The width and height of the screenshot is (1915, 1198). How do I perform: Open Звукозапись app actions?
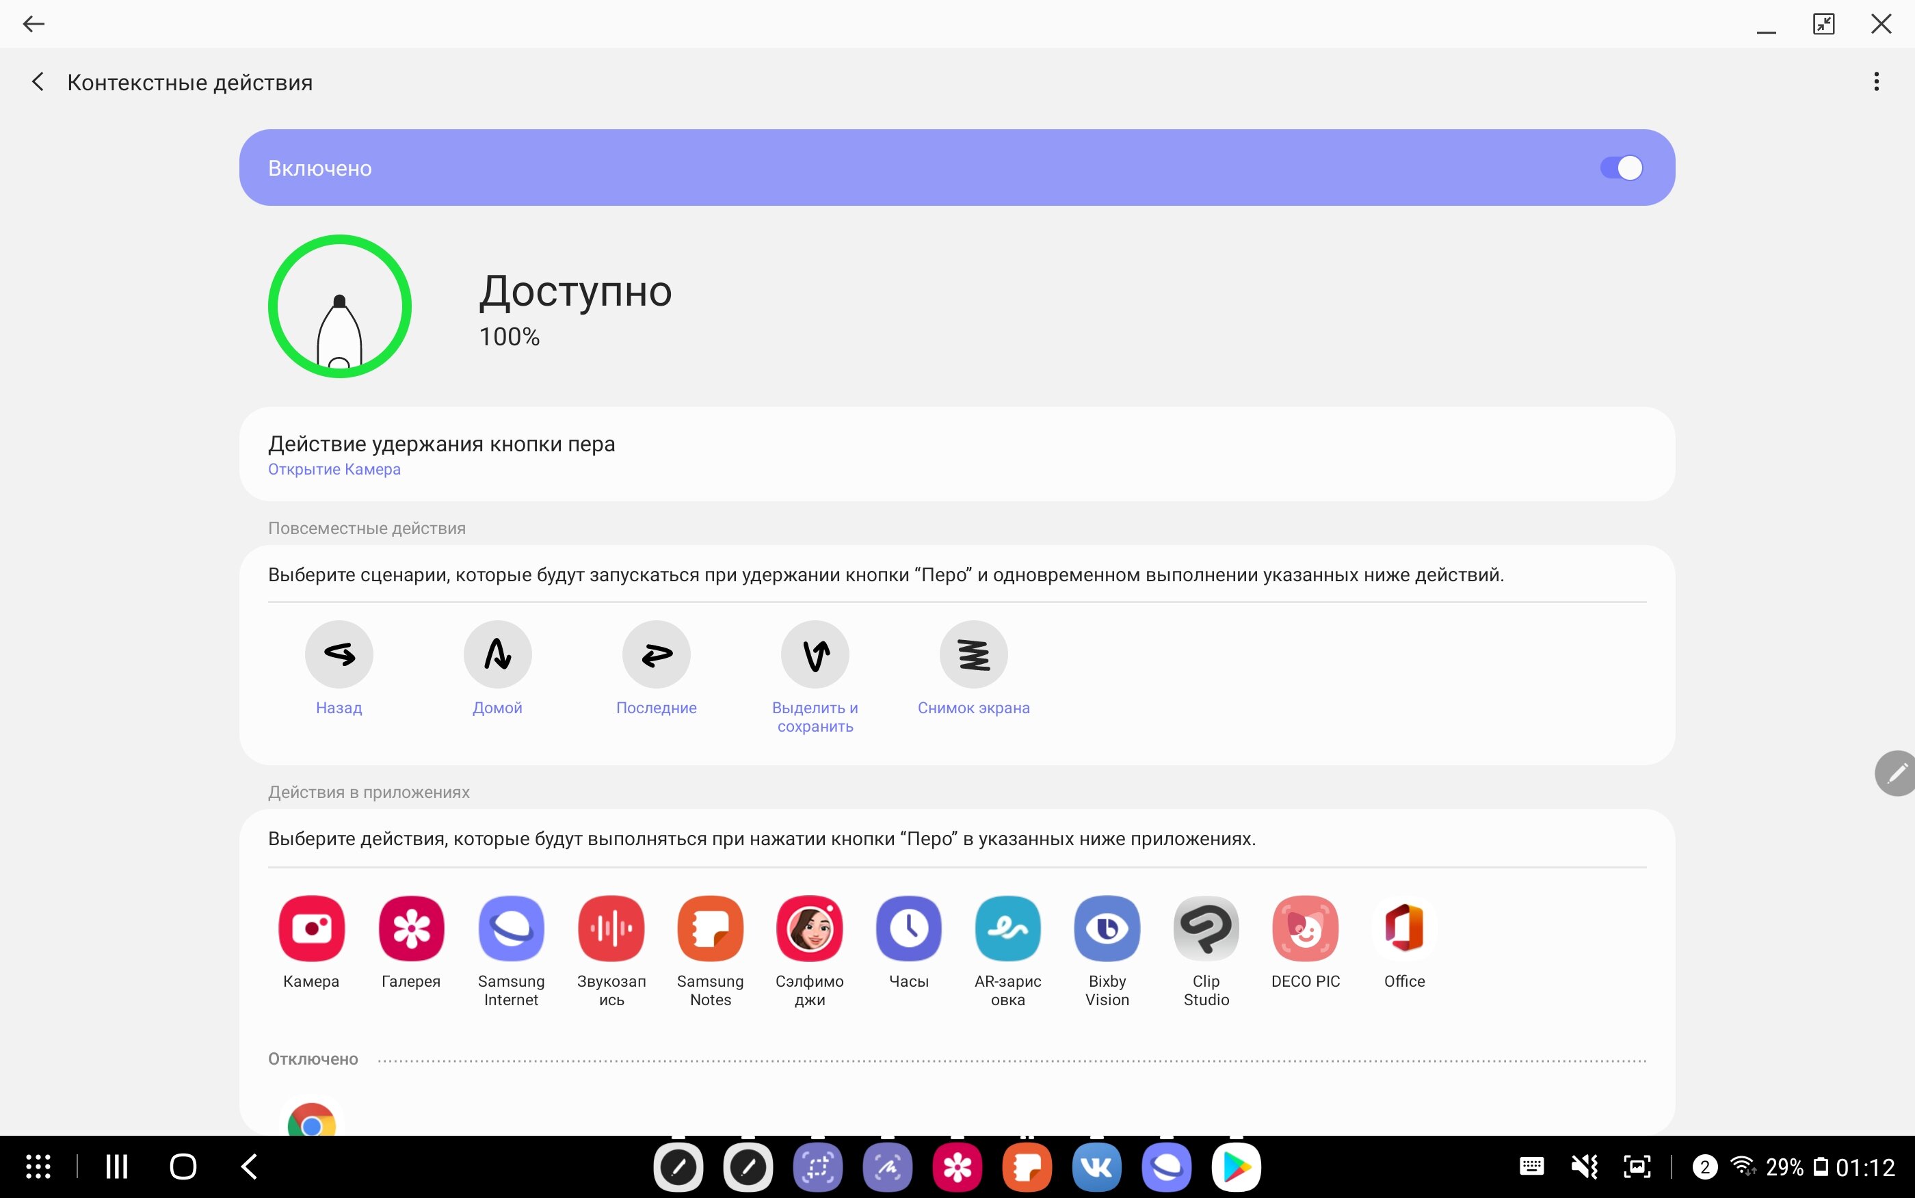[x=611, y=952]
